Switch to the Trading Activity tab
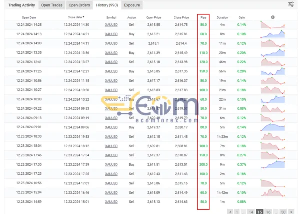300x214 pixels. pos(22,5)
